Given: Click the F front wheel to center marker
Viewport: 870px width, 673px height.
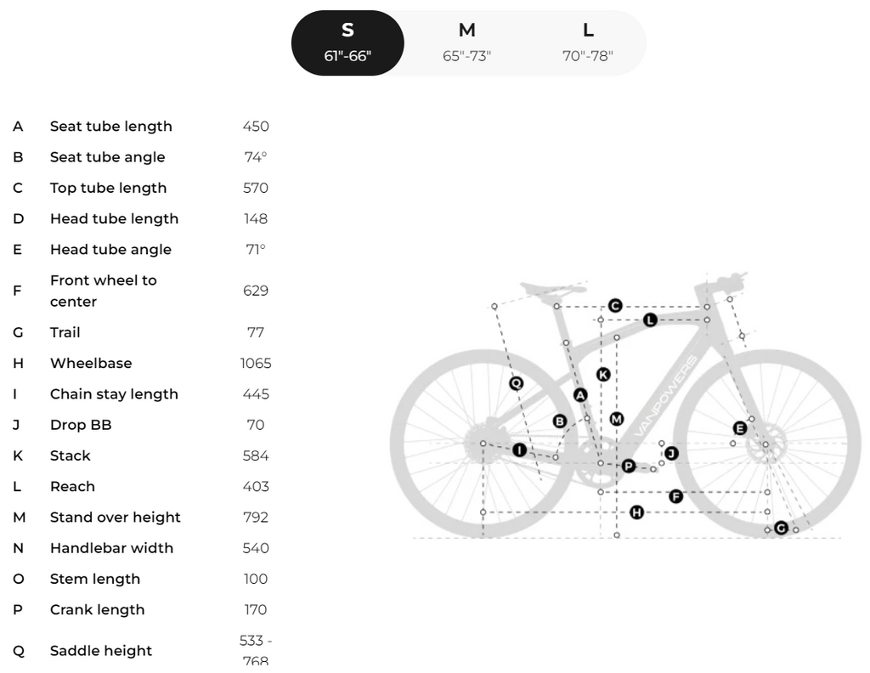Looking at the screenshot, I should (675, 496).
